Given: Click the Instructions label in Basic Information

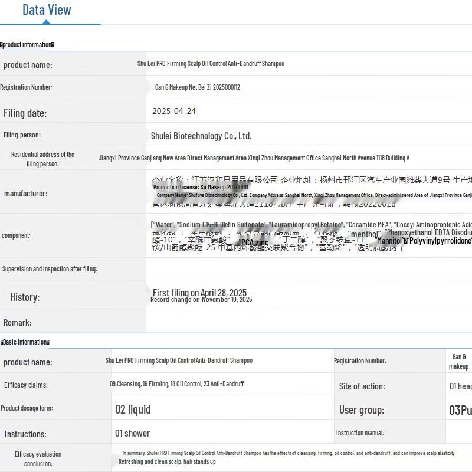Looking at the screenshot, I should pyautogui.click(x=25, y=434).
